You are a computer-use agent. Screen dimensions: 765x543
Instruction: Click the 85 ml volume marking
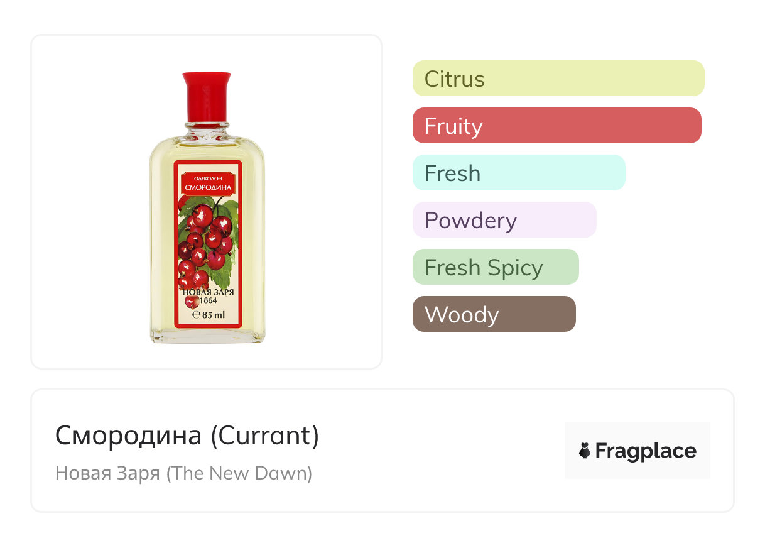(209, 315)
